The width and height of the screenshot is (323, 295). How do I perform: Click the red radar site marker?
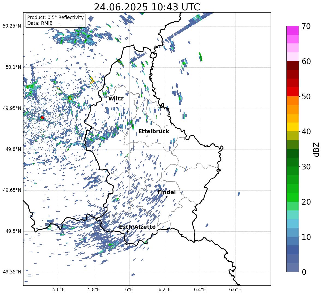[x=42, y=117]
